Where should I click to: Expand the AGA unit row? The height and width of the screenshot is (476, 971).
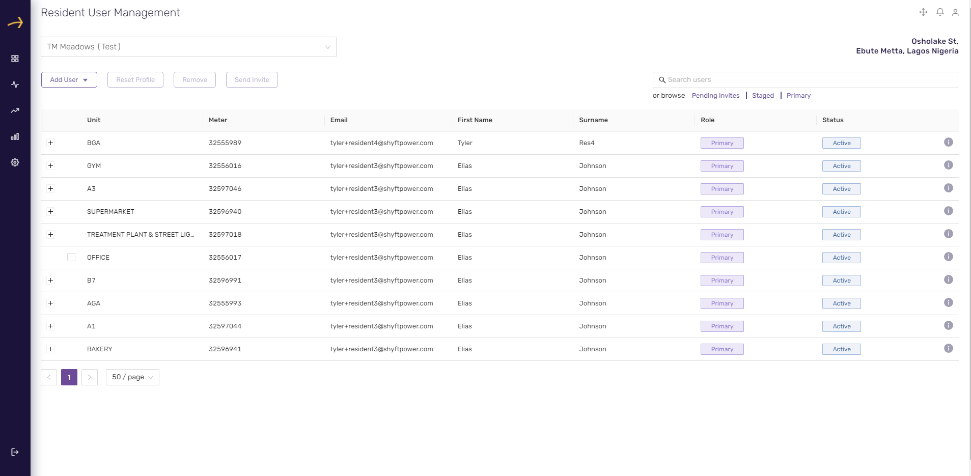point(50,303)
